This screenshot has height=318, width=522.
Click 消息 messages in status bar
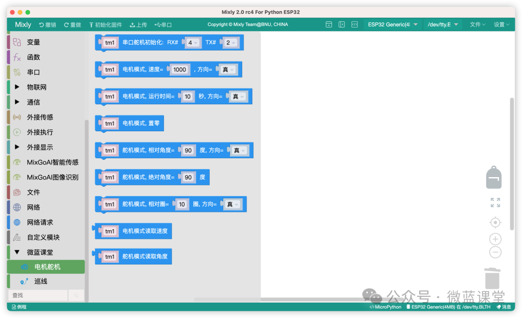[x=504, y=307]
